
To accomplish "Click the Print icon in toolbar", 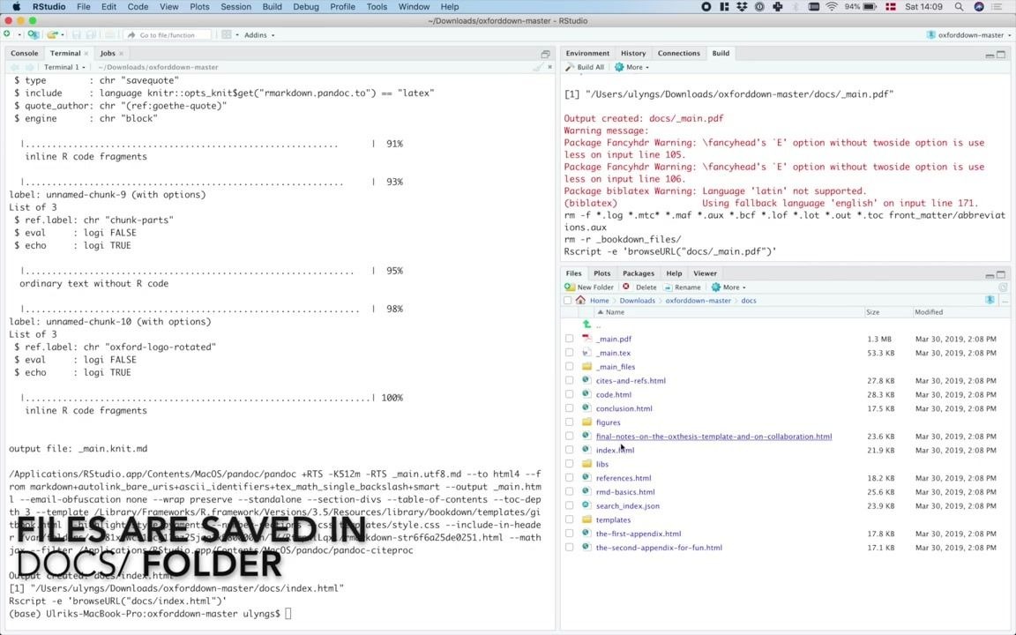I will click(110, 34).
